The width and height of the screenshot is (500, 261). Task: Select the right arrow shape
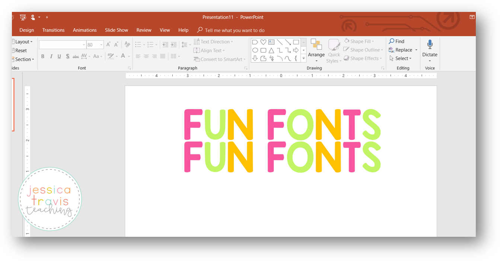(x=296, y=50)
